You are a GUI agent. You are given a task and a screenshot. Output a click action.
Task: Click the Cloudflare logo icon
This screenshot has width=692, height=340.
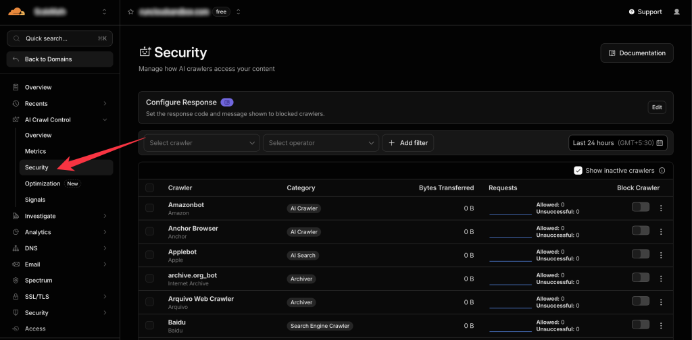16,11
